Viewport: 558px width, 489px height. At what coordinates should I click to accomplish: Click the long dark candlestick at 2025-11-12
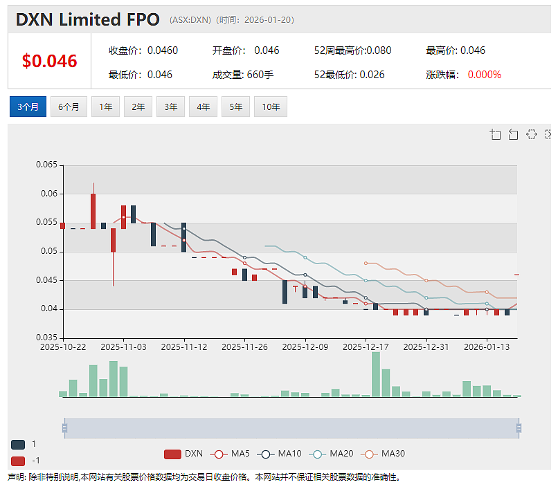[184, 237]
